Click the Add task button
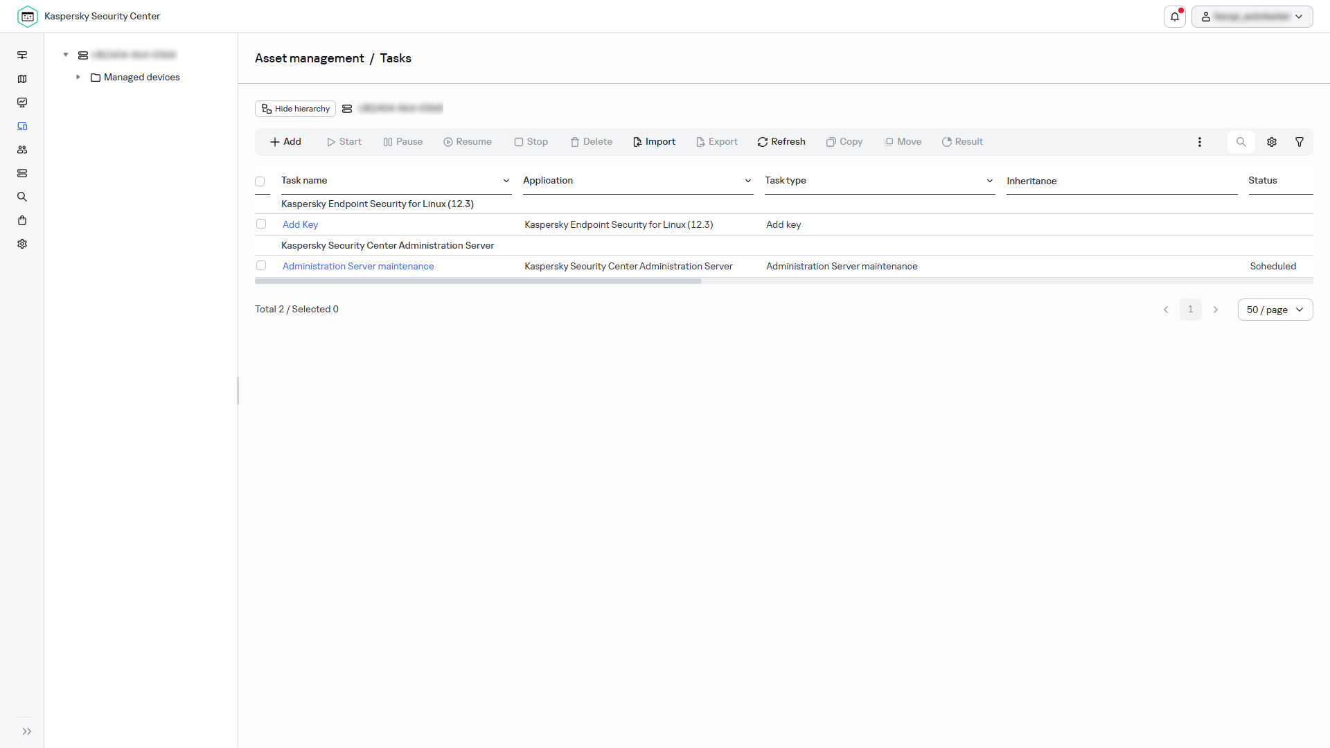Viewport: 1330px width, 748px height. pyautogui.click(x=285, y=142)
